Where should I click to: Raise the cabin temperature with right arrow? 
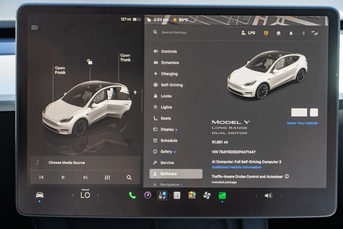98,195
